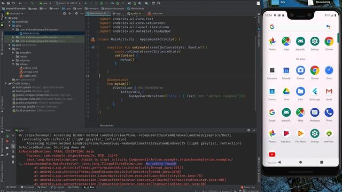Stop the app with red square
342x192 pixels.
coord(7,141)
